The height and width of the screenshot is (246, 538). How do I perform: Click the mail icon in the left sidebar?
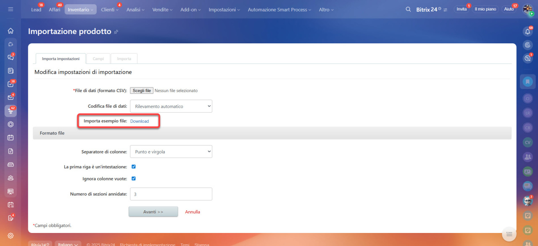[11, 98]
